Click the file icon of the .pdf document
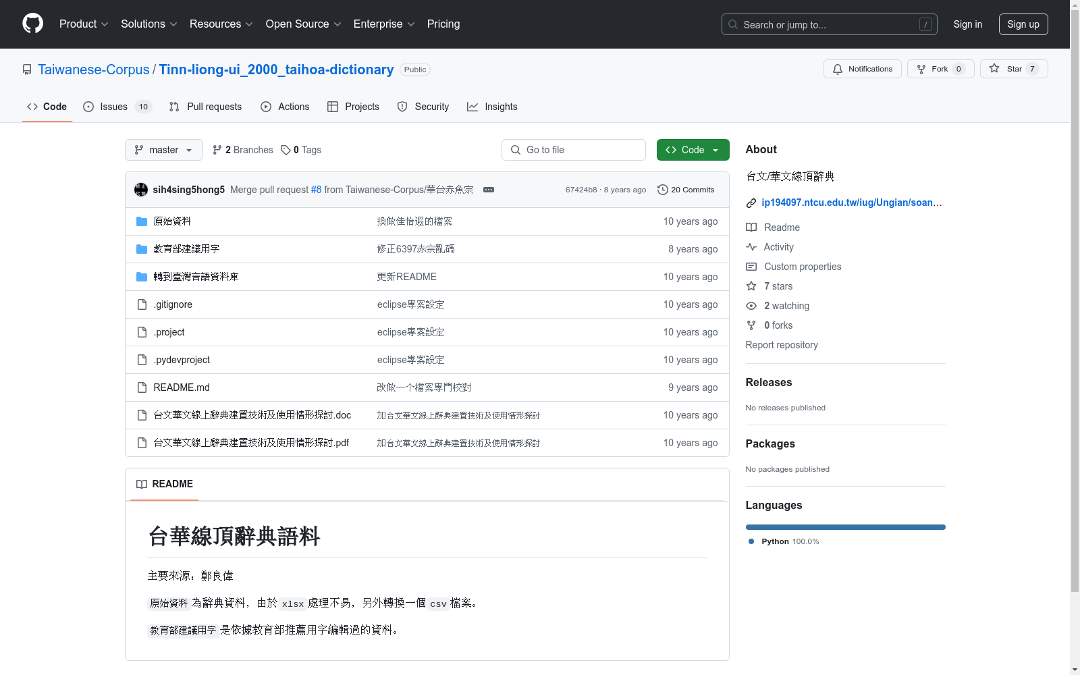This screenshot has height=675, width=1080. [x=142, y=443]
